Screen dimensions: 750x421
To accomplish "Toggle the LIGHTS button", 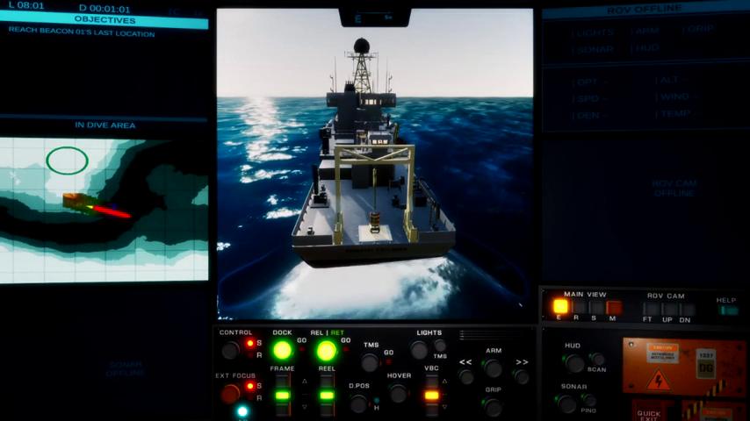I will coord(420,350).
